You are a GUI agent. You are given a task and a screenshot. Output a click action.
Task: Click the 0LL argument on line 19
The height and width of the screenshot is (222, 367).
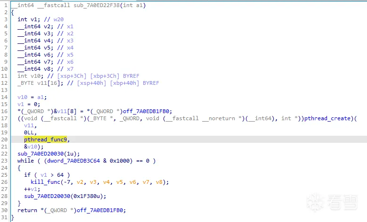29,132
